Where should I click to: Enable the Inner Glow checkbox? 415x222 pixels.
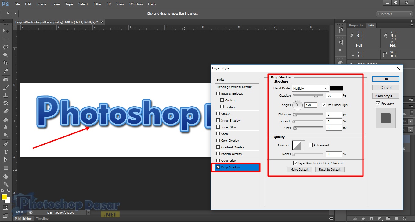click(x=218, y=127)
